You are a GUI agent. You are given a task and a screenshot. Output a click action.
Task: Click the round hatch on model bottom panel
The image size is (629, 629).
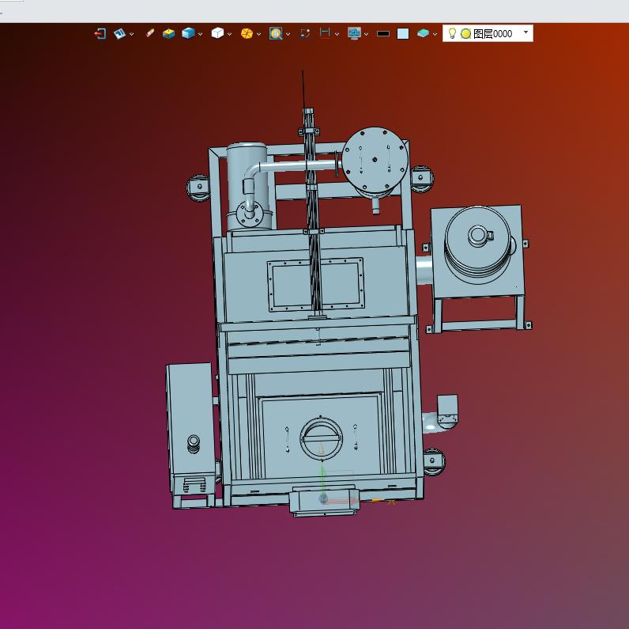321,439
